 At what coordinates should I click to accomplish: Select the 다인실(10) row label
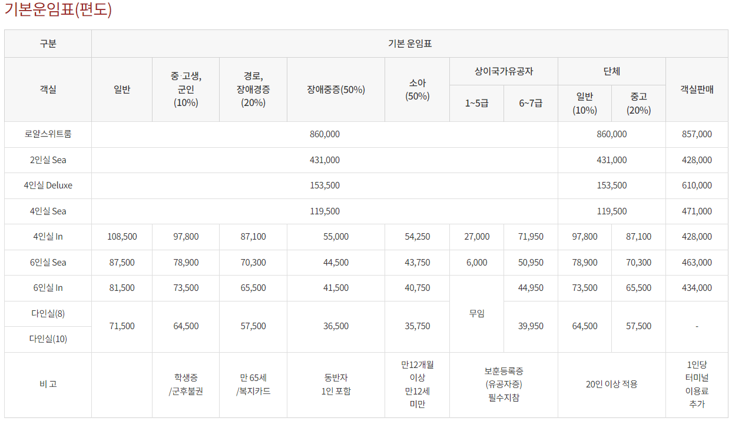point(48,339)
